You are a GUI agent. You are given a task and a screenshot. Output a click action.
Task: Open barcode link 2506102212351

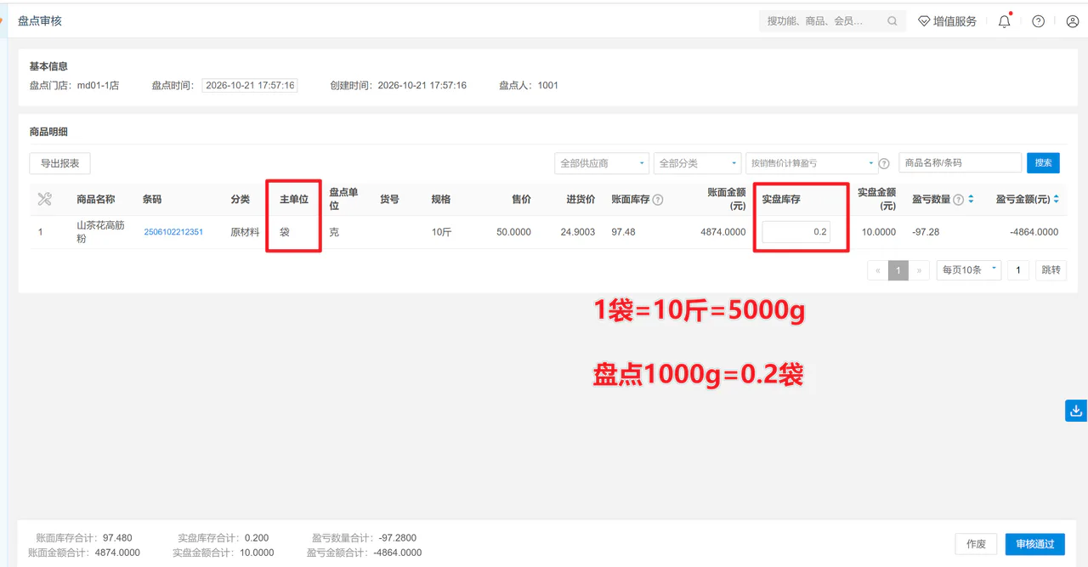click(173, 232)
